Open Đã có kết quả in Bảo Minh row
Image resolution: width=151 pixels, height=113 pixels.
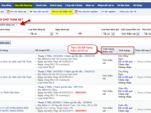125,91
